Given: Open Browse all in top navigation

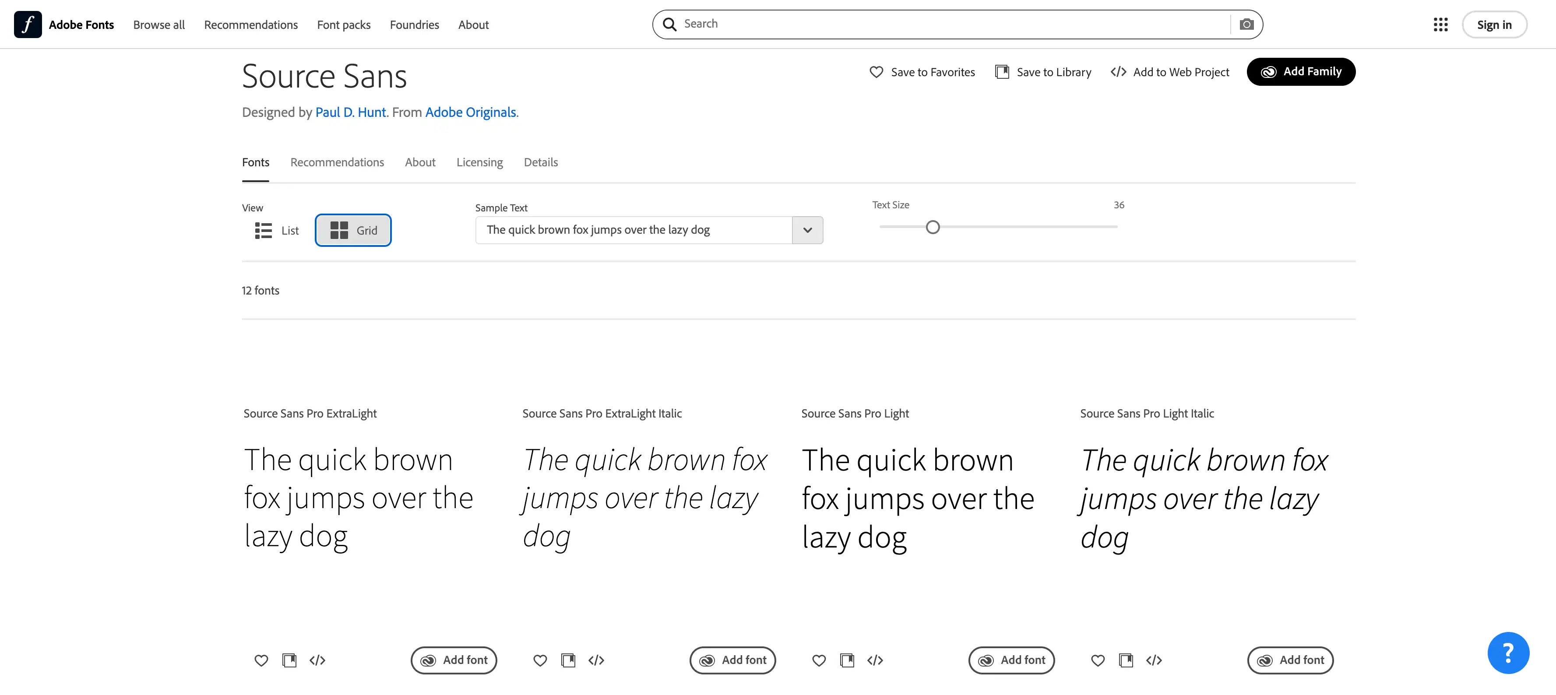Looking at the screenshot, I should [x=159, y=25].
